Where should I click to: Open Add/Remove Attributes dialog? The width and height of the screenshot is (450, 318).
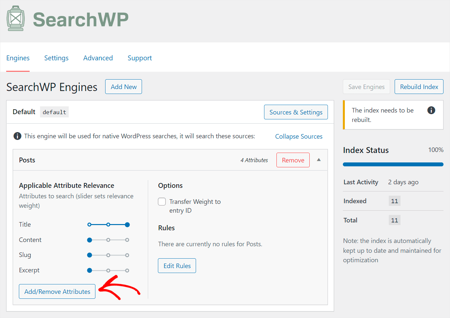tap(57, 292)
